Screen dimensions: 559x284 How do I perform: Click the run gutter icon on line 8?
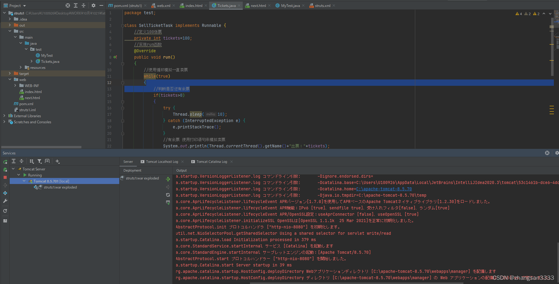pyautogui.click(x=115, y=57)
